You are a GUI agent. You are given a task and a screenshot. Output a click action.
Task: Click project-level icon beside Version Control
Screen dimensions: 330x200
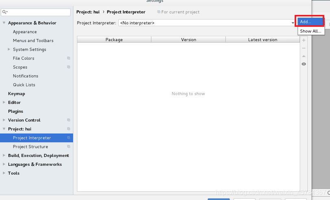pos(69,120)
